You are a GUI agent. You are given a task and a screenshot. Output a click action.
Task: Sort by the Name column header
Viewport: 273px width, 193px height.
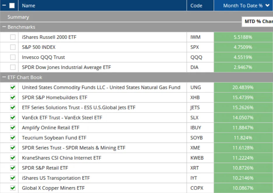click(29, 6)
